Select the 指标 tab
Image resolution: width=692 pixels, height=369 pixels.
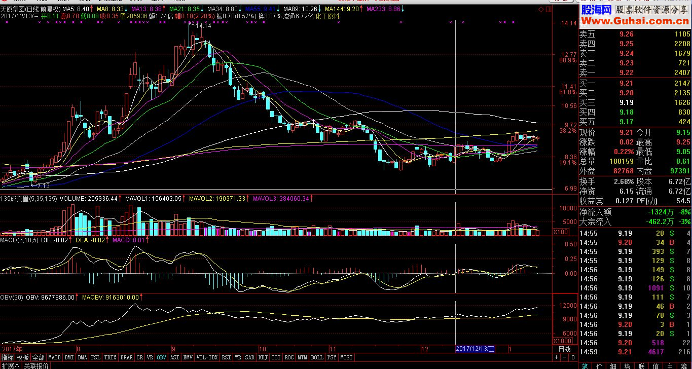click(x=8, y=357)
